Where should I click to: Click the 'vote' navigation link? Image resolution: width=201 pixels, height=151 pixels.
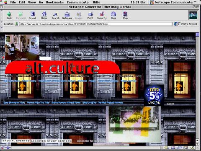point(46,76)
